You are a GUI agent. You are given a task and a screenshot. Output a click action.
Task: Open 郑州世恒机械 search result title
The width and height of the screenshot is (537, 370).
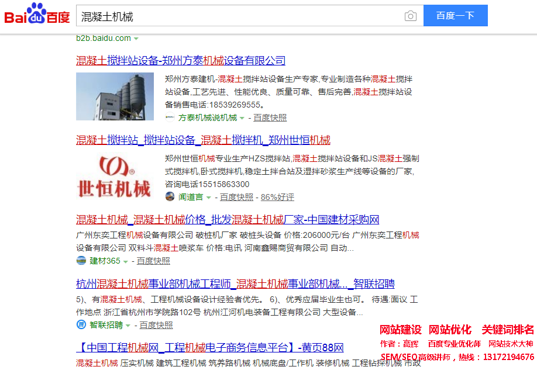203,140
